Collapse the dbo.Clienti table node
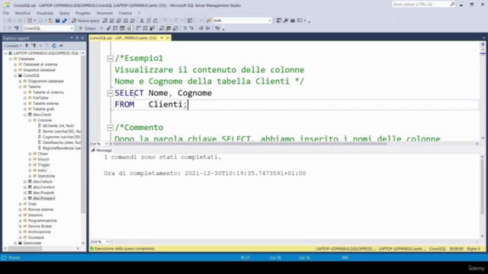Viewport: 488px width, 274px height. (x=25, y=115)
